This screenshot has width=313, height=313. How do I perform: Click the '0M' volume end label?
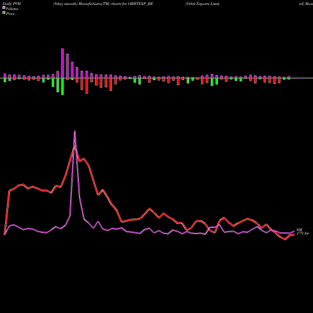(x=299, y=230)
